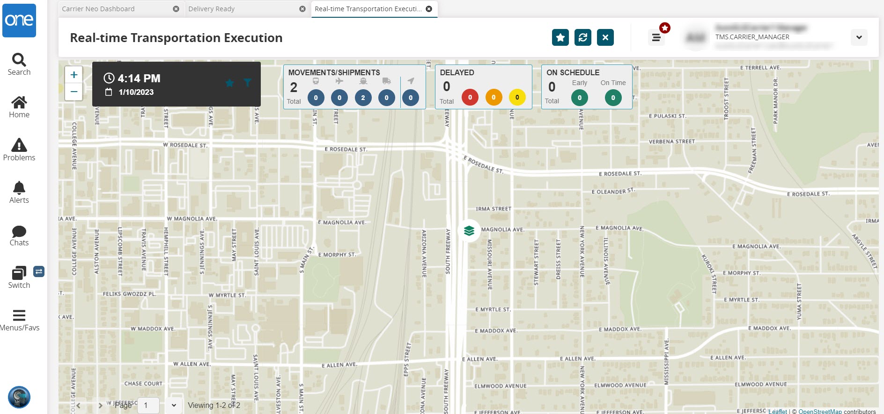884x414 pixels.
Task: Click the red notification badge on the menu icon
Action: 665,28
